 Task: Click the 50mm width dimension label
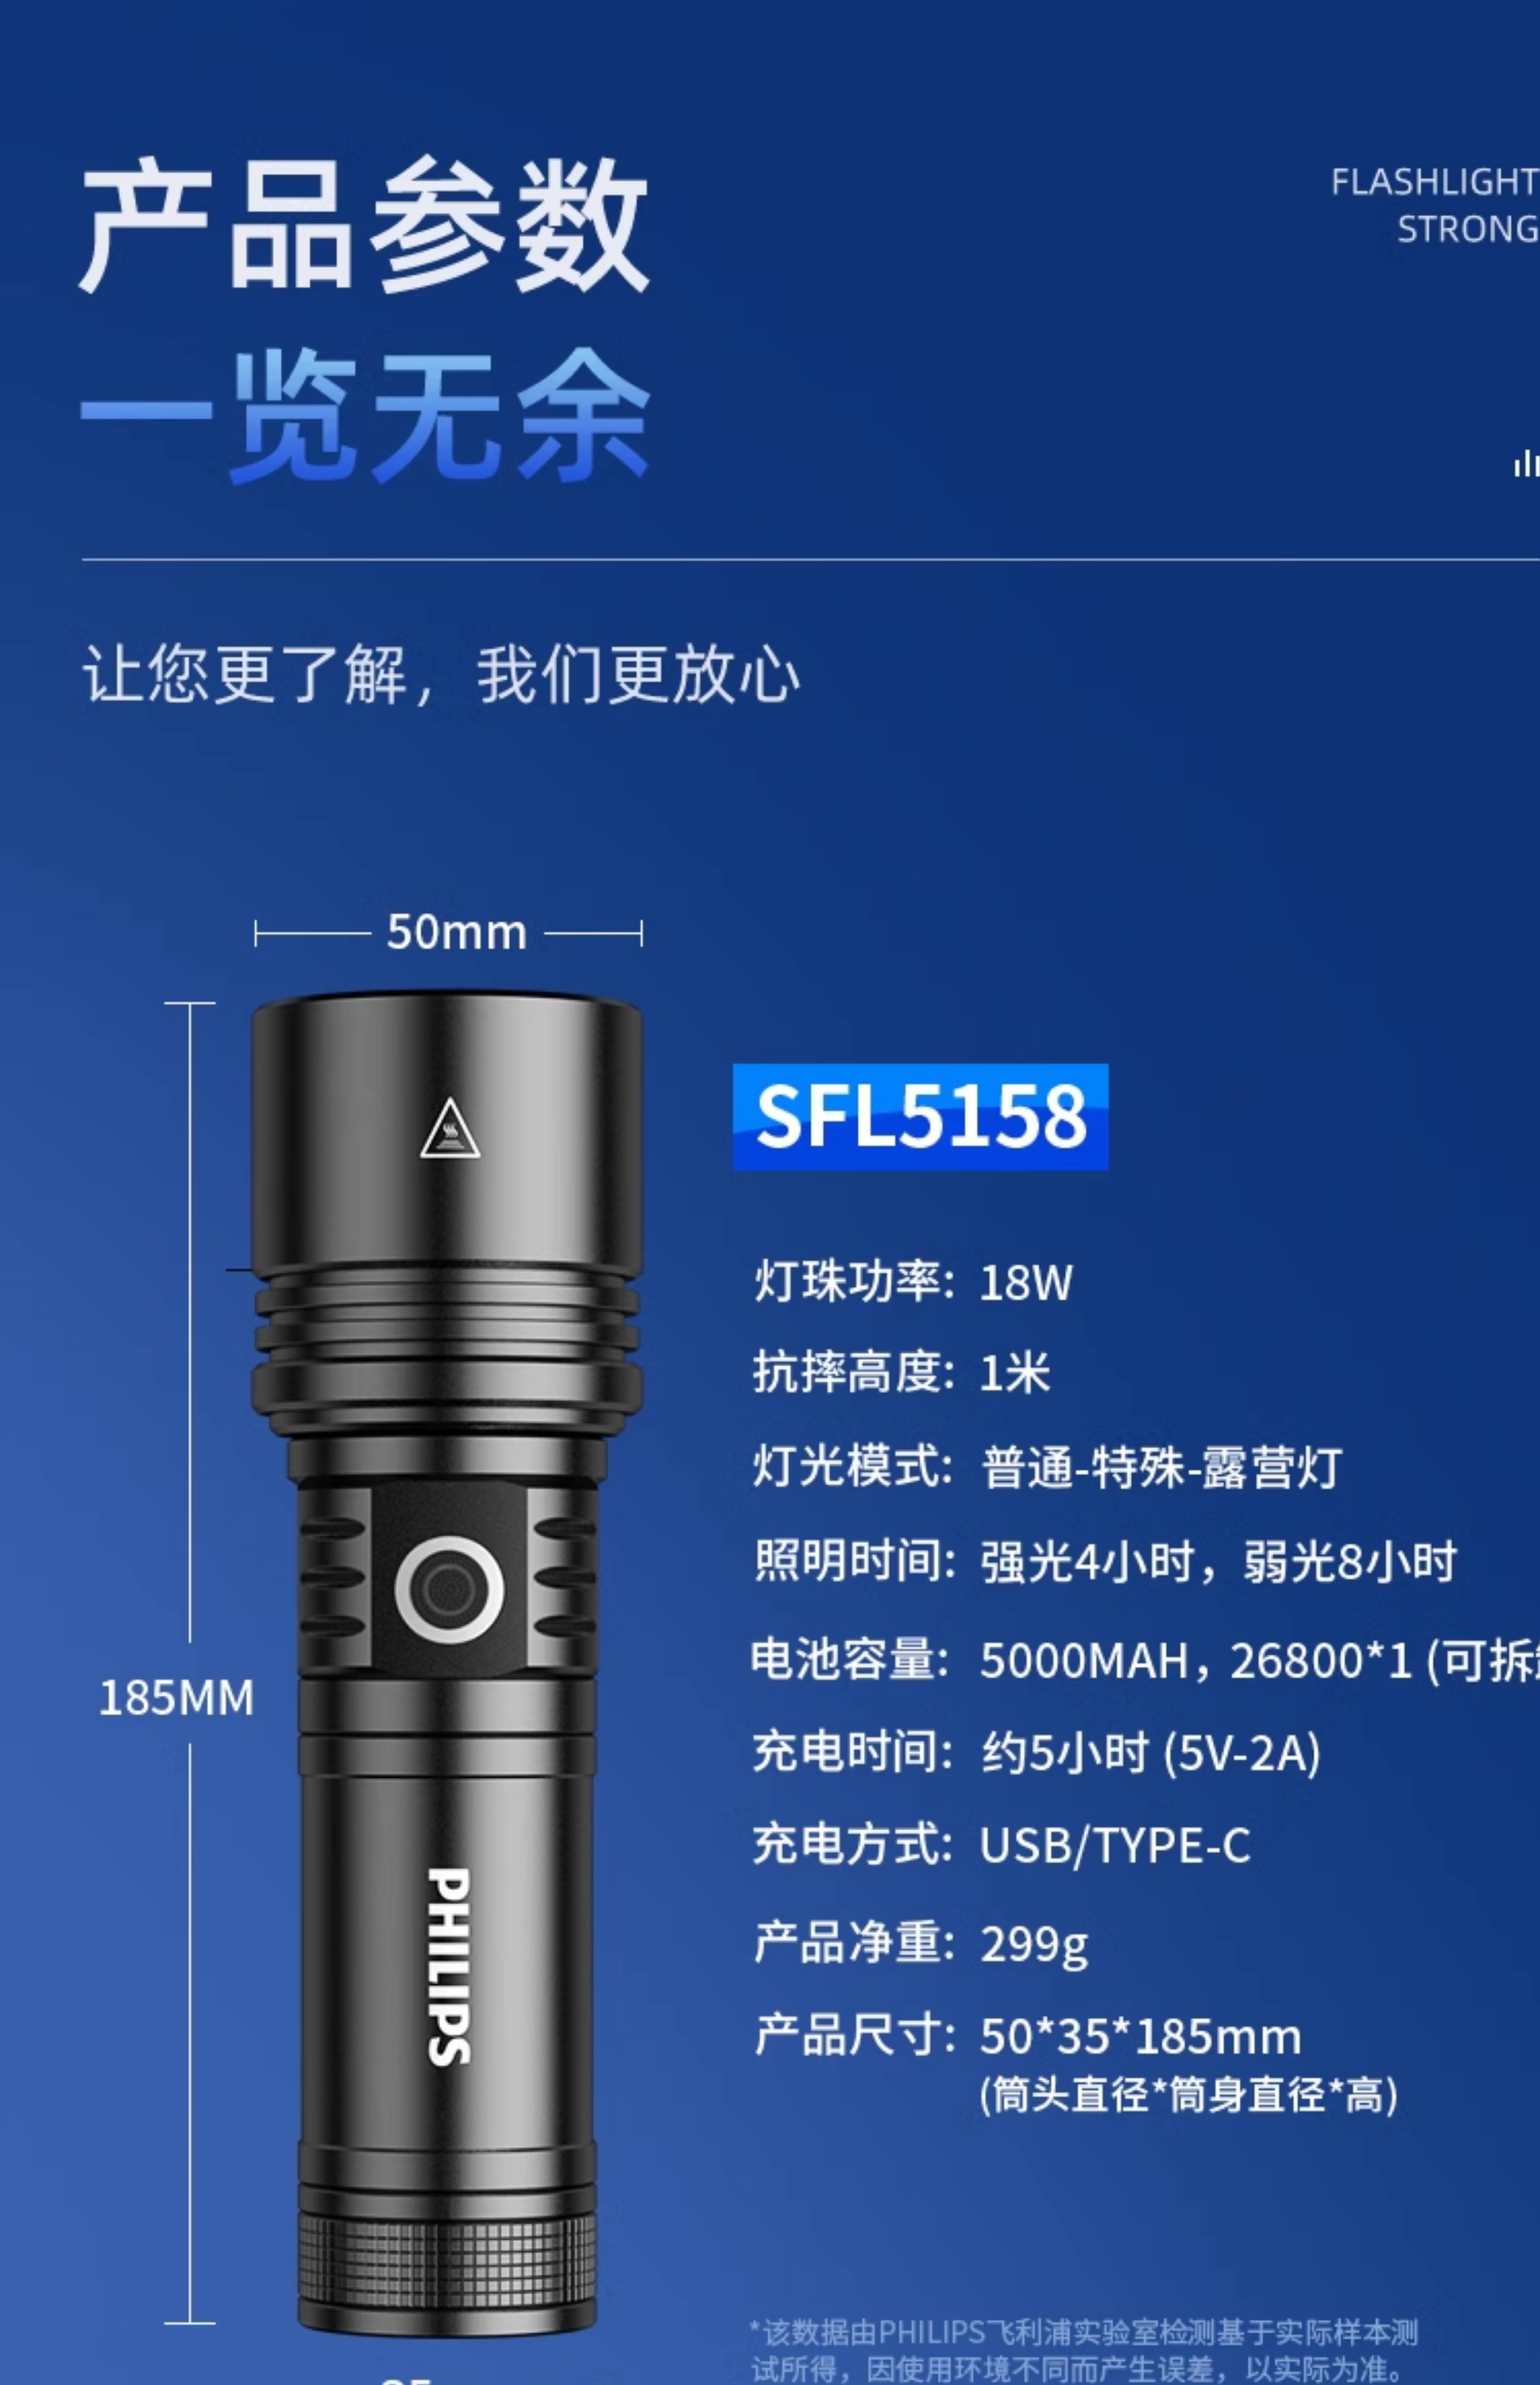(457, 932)
